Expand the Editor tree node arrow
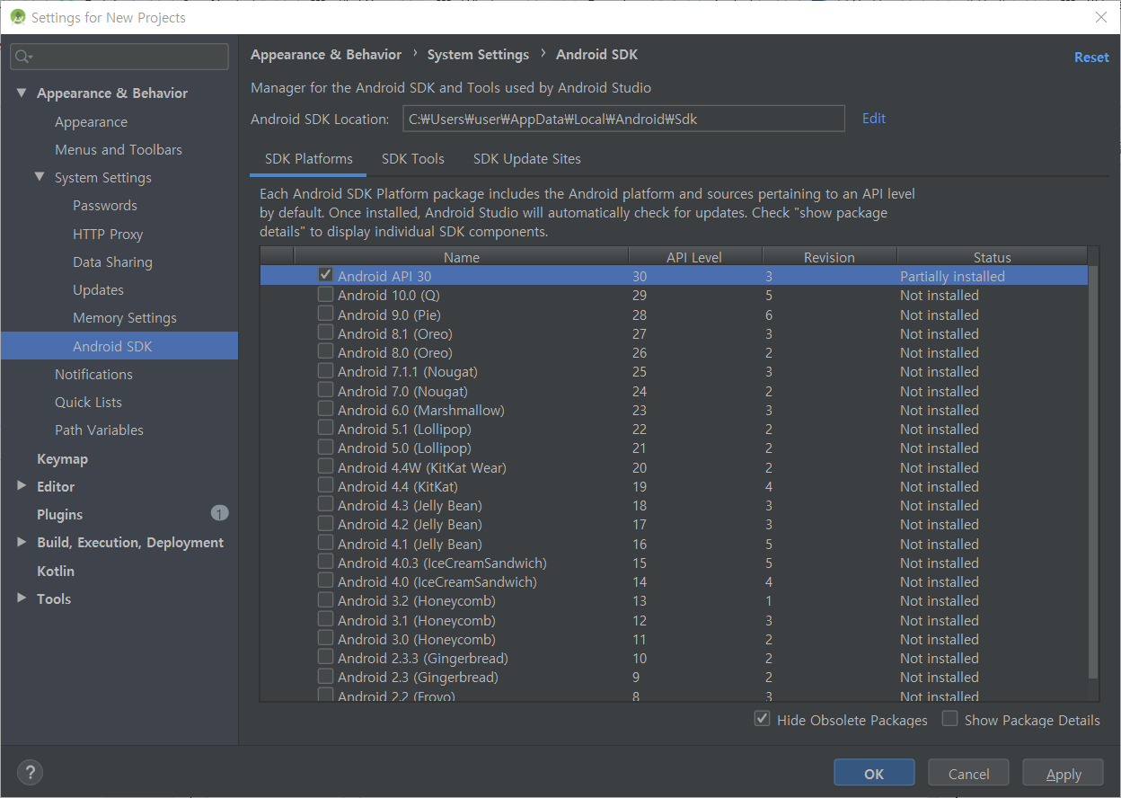Image resolution: width=1121 pixels, height=798 pixels. [x=22, y=486]
